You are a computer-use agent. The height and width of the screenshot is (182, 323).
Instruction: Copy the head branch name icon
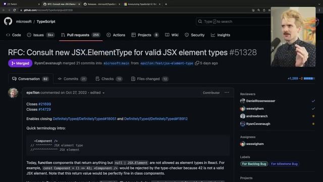click(x=197, y=63)
